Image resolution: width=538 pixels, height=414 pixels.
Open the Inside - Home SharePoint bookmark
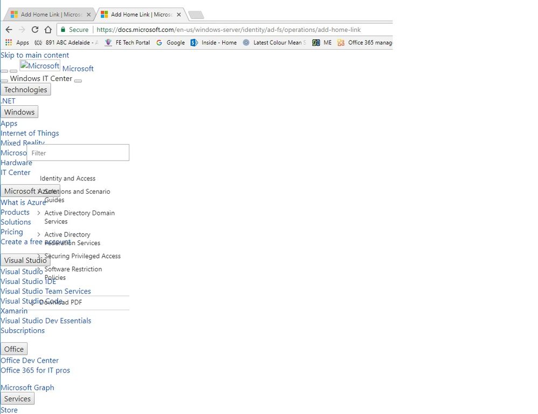pos(213,43)
